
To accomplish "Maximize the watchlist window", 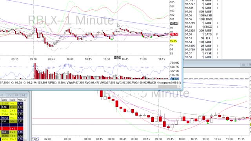I will click(16, 95).
